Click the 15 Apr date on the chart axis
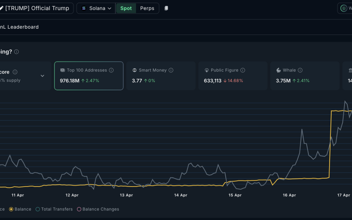Image resolution: width=352 pixels, height=220 pixels. coord(235,195)
